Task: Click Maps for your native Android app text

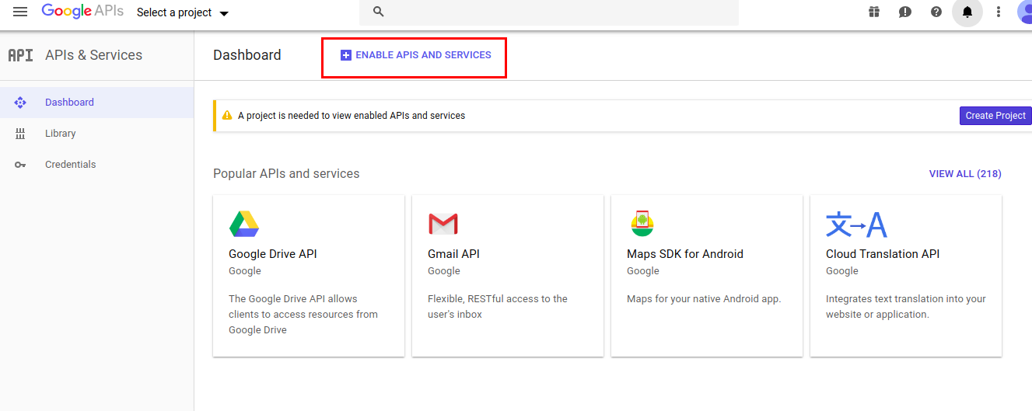Action: (x=704, y=299)
